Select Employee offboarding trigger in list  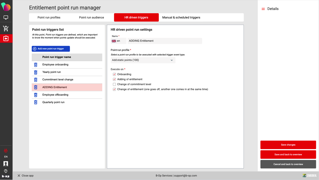(x=55, y=95)
